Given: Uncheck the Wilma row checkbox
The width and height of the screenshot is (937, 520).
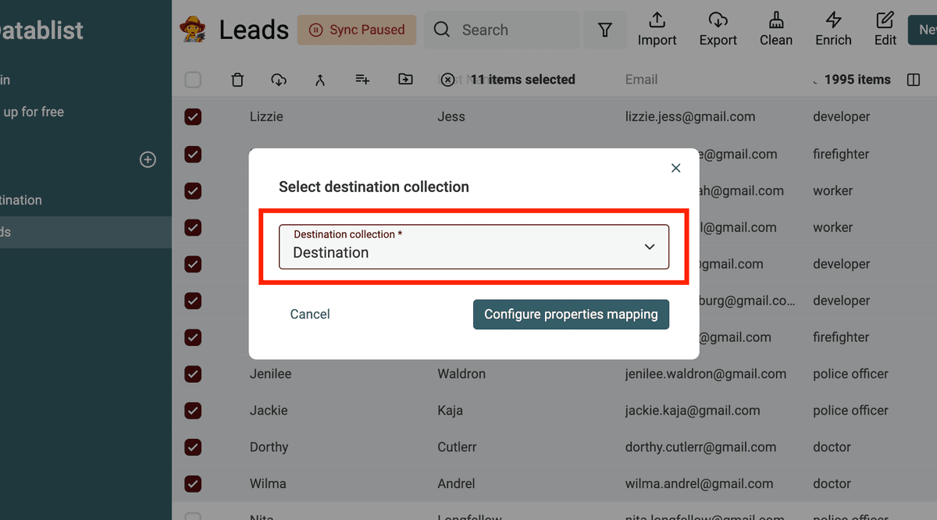Looking at the screenshot, I should pyautogui.click(x=193, y=484).
